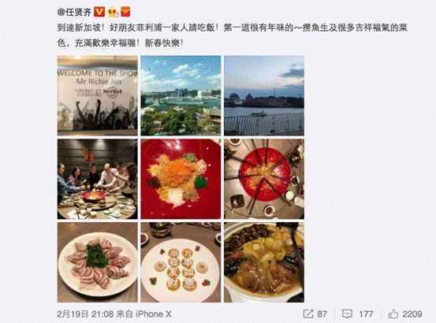This screenshot has width=436, height=323.
Task: Open the chopsticks around red plate photo
Action: [264, 179]
